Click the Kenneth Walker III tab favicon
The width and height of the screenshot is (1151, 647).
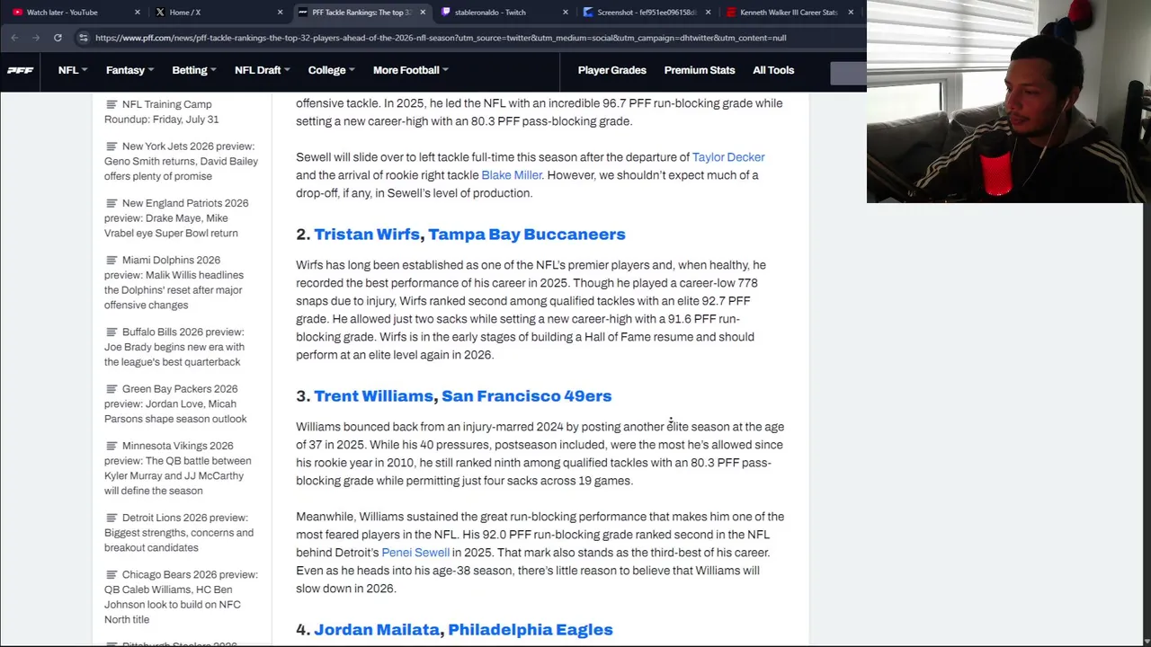731,13
